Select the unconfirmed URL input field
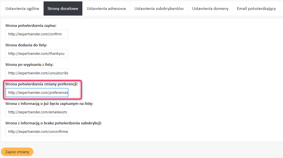Screen dimensions: 283x158 (x=37, y=131)
